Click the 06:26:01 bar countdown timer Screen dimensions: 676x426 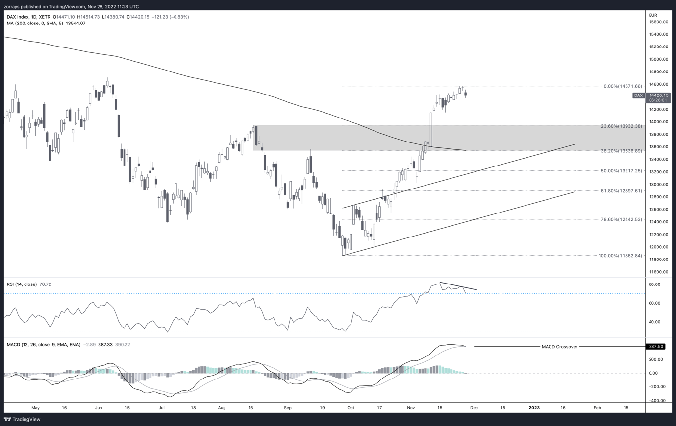pyautogui.click(x=658, y=100)
